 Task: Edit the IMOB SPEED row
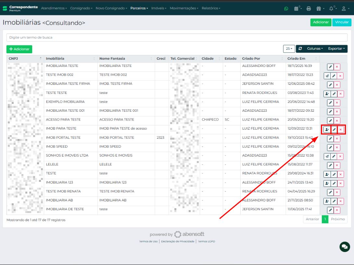click(x=330, y=148)
